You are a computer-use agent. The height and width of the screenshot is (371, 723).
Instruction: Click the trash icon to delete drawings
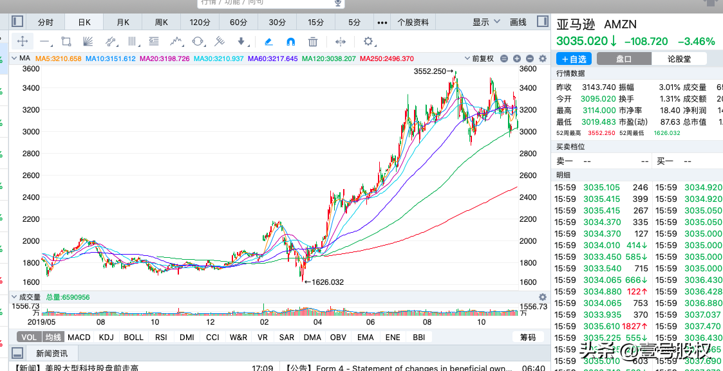313,42
